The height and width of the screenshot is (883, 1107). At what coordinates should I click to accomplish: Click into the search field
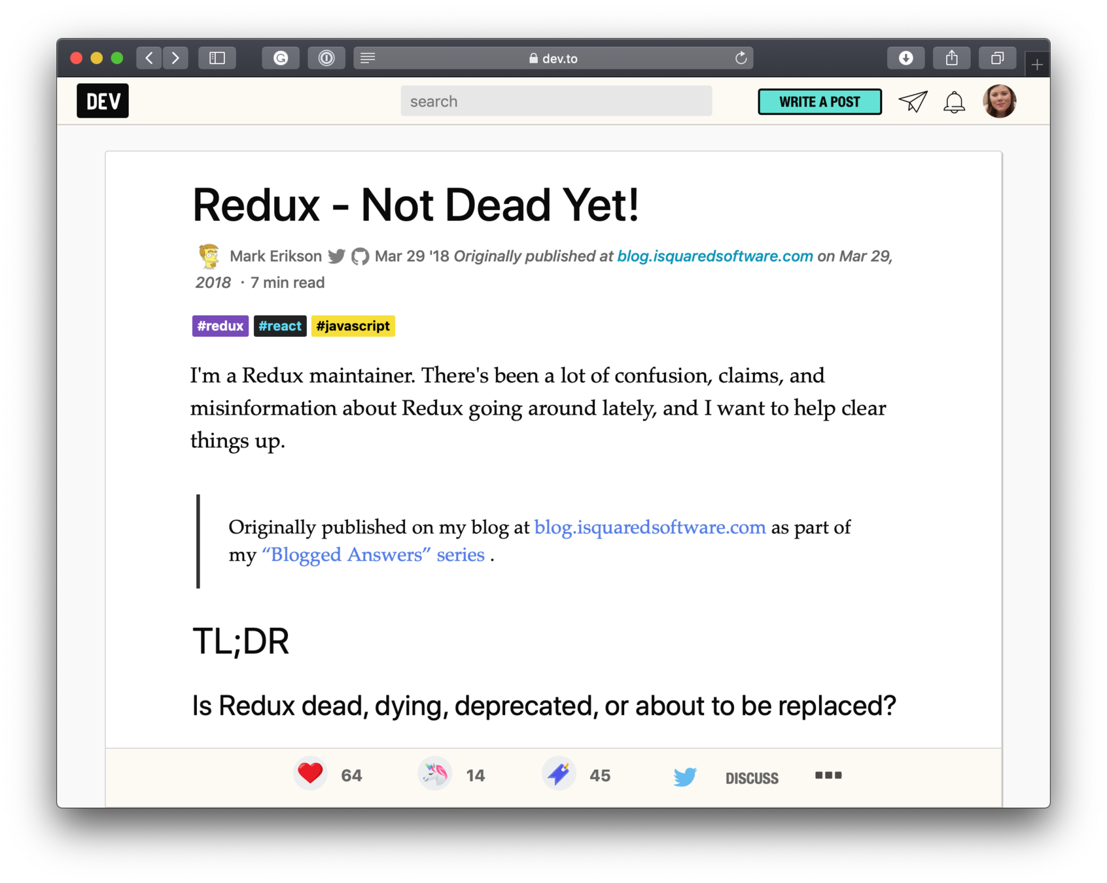(x=556, y=101)
